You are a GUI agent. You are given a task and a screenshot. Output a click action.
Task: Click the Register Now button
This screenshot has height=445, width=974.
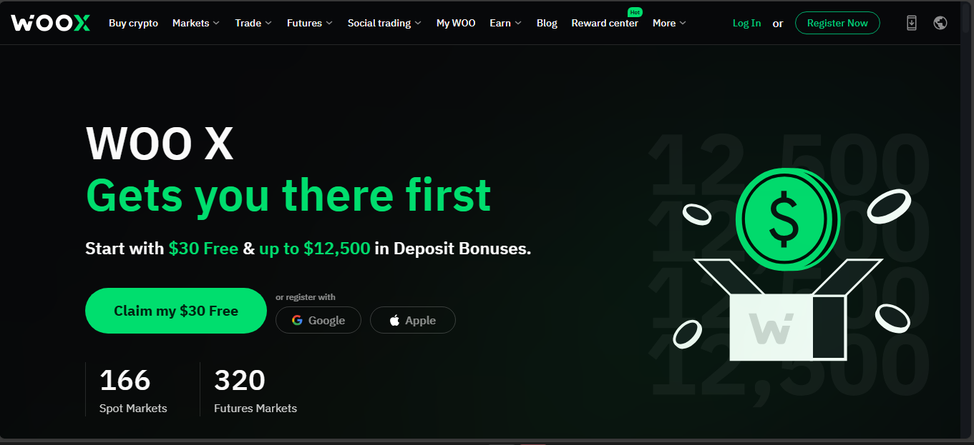(x=837, y=23)
